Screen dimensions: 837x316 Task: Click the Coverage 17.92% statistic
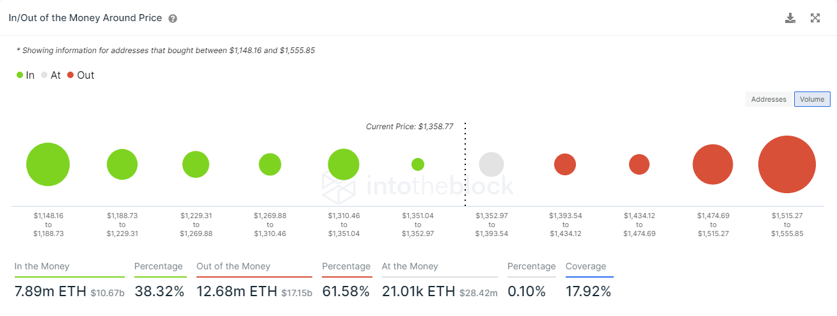pyautogui.click(x=588, y=292)
